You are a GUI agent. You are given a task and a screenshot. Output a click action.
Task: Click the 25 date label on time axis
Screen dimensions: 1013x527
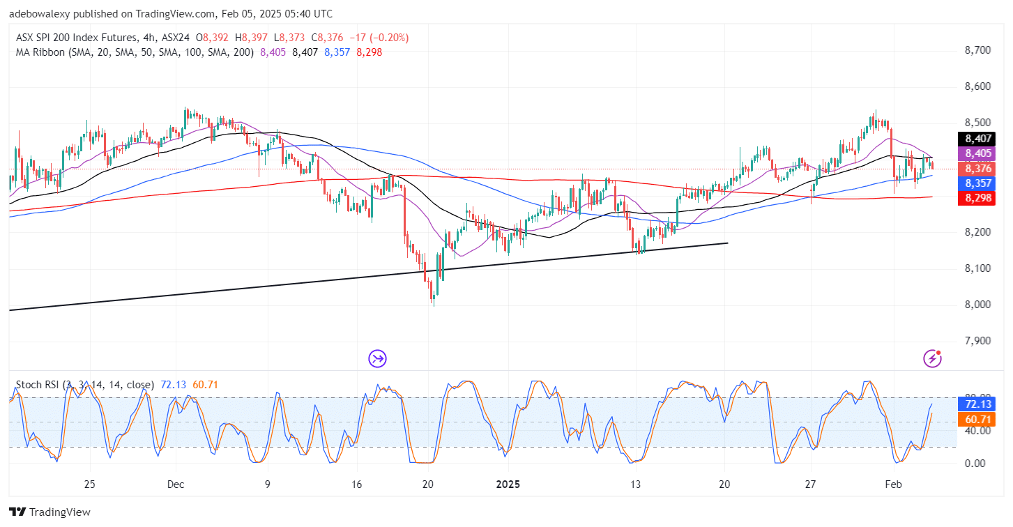click(89, 484)
